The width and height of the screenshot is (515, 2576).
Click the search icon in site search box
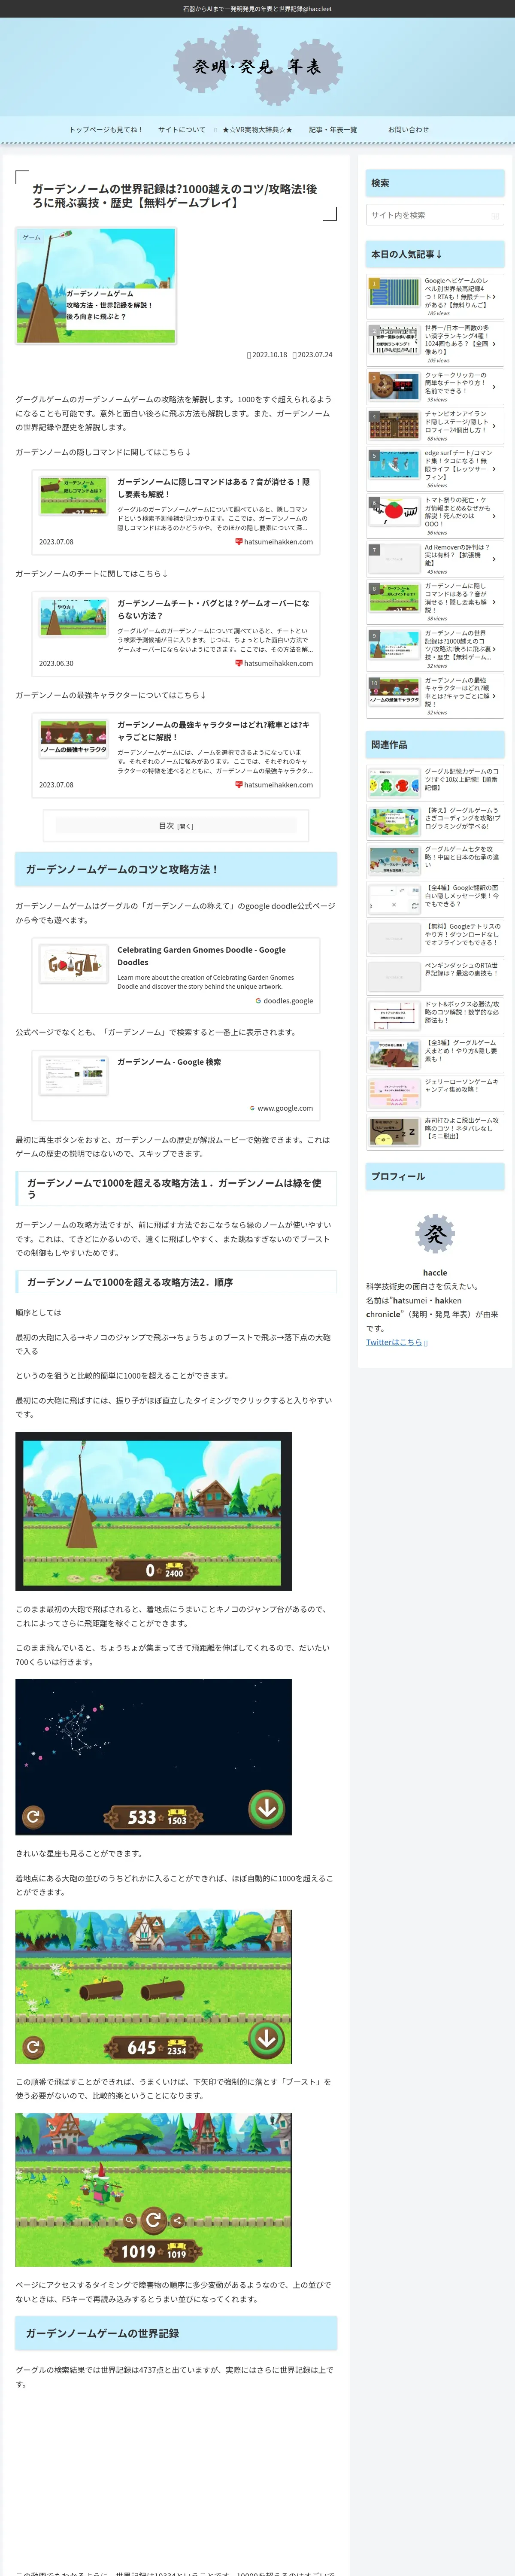tap(494, 215)
